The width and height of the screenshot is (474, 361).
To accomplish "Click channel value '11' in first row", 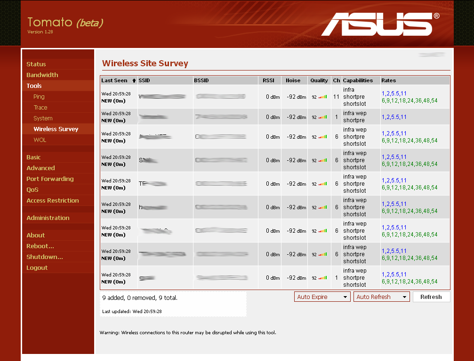I will [336, 97].
